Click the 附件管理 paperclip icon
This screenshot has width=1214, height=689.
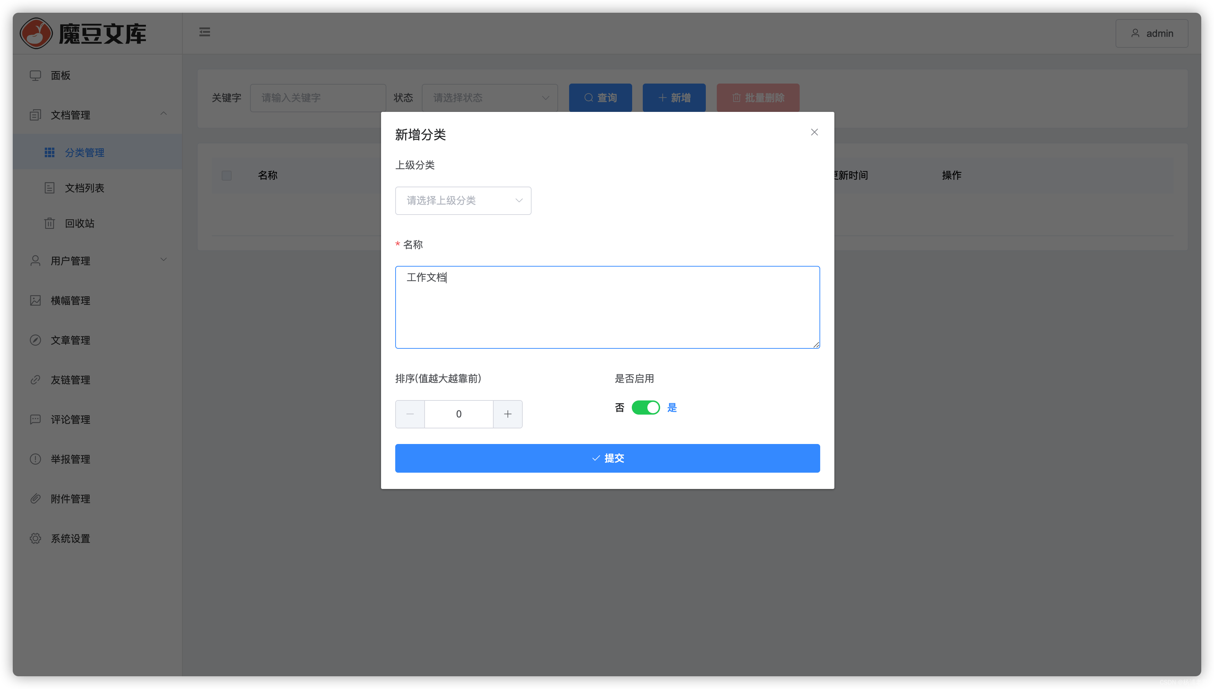pyautogui.click(x=35, y=499)
